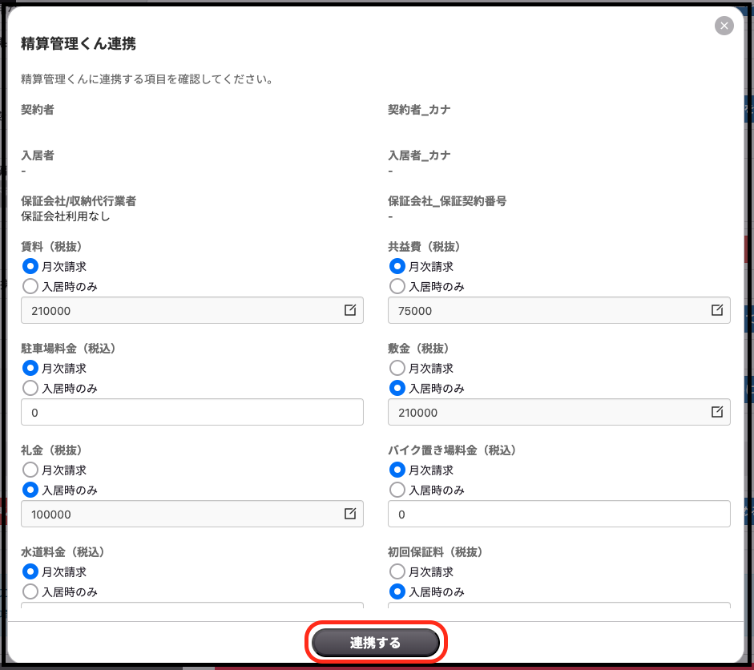
Task: Select 入居時のみ for 駐車場料金（税込）
Action: (29, 388)
